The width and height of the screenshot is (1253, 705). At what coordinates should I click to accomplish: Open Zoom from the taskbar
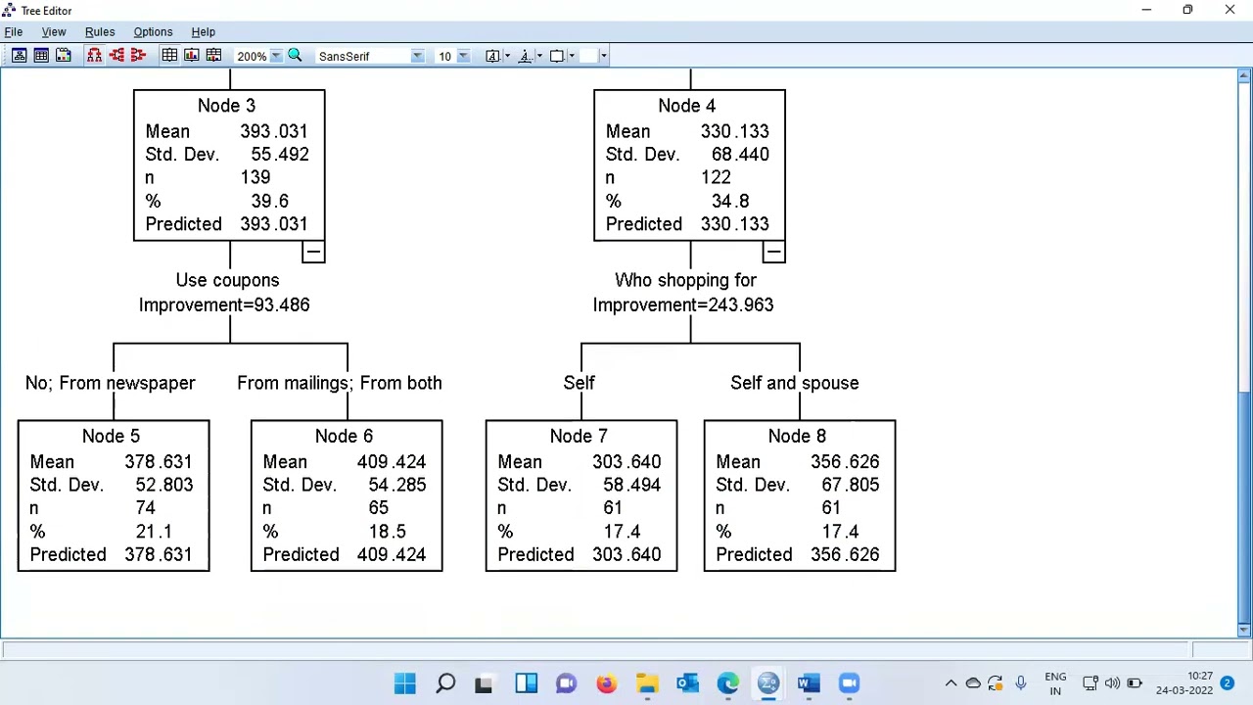849,683
